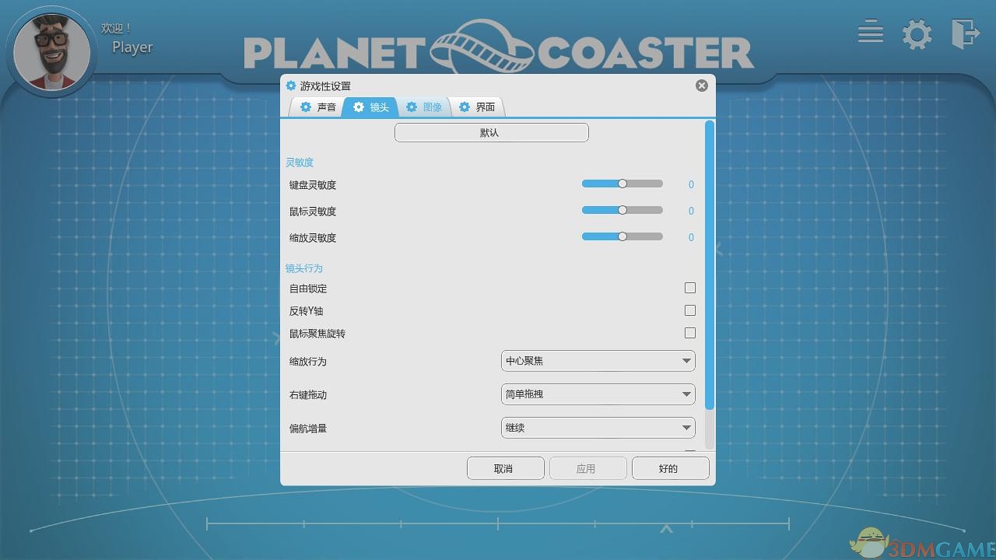This screenshot has height=560, width=996.
Task: Click the exit game door icon
Action: (965, 34)
